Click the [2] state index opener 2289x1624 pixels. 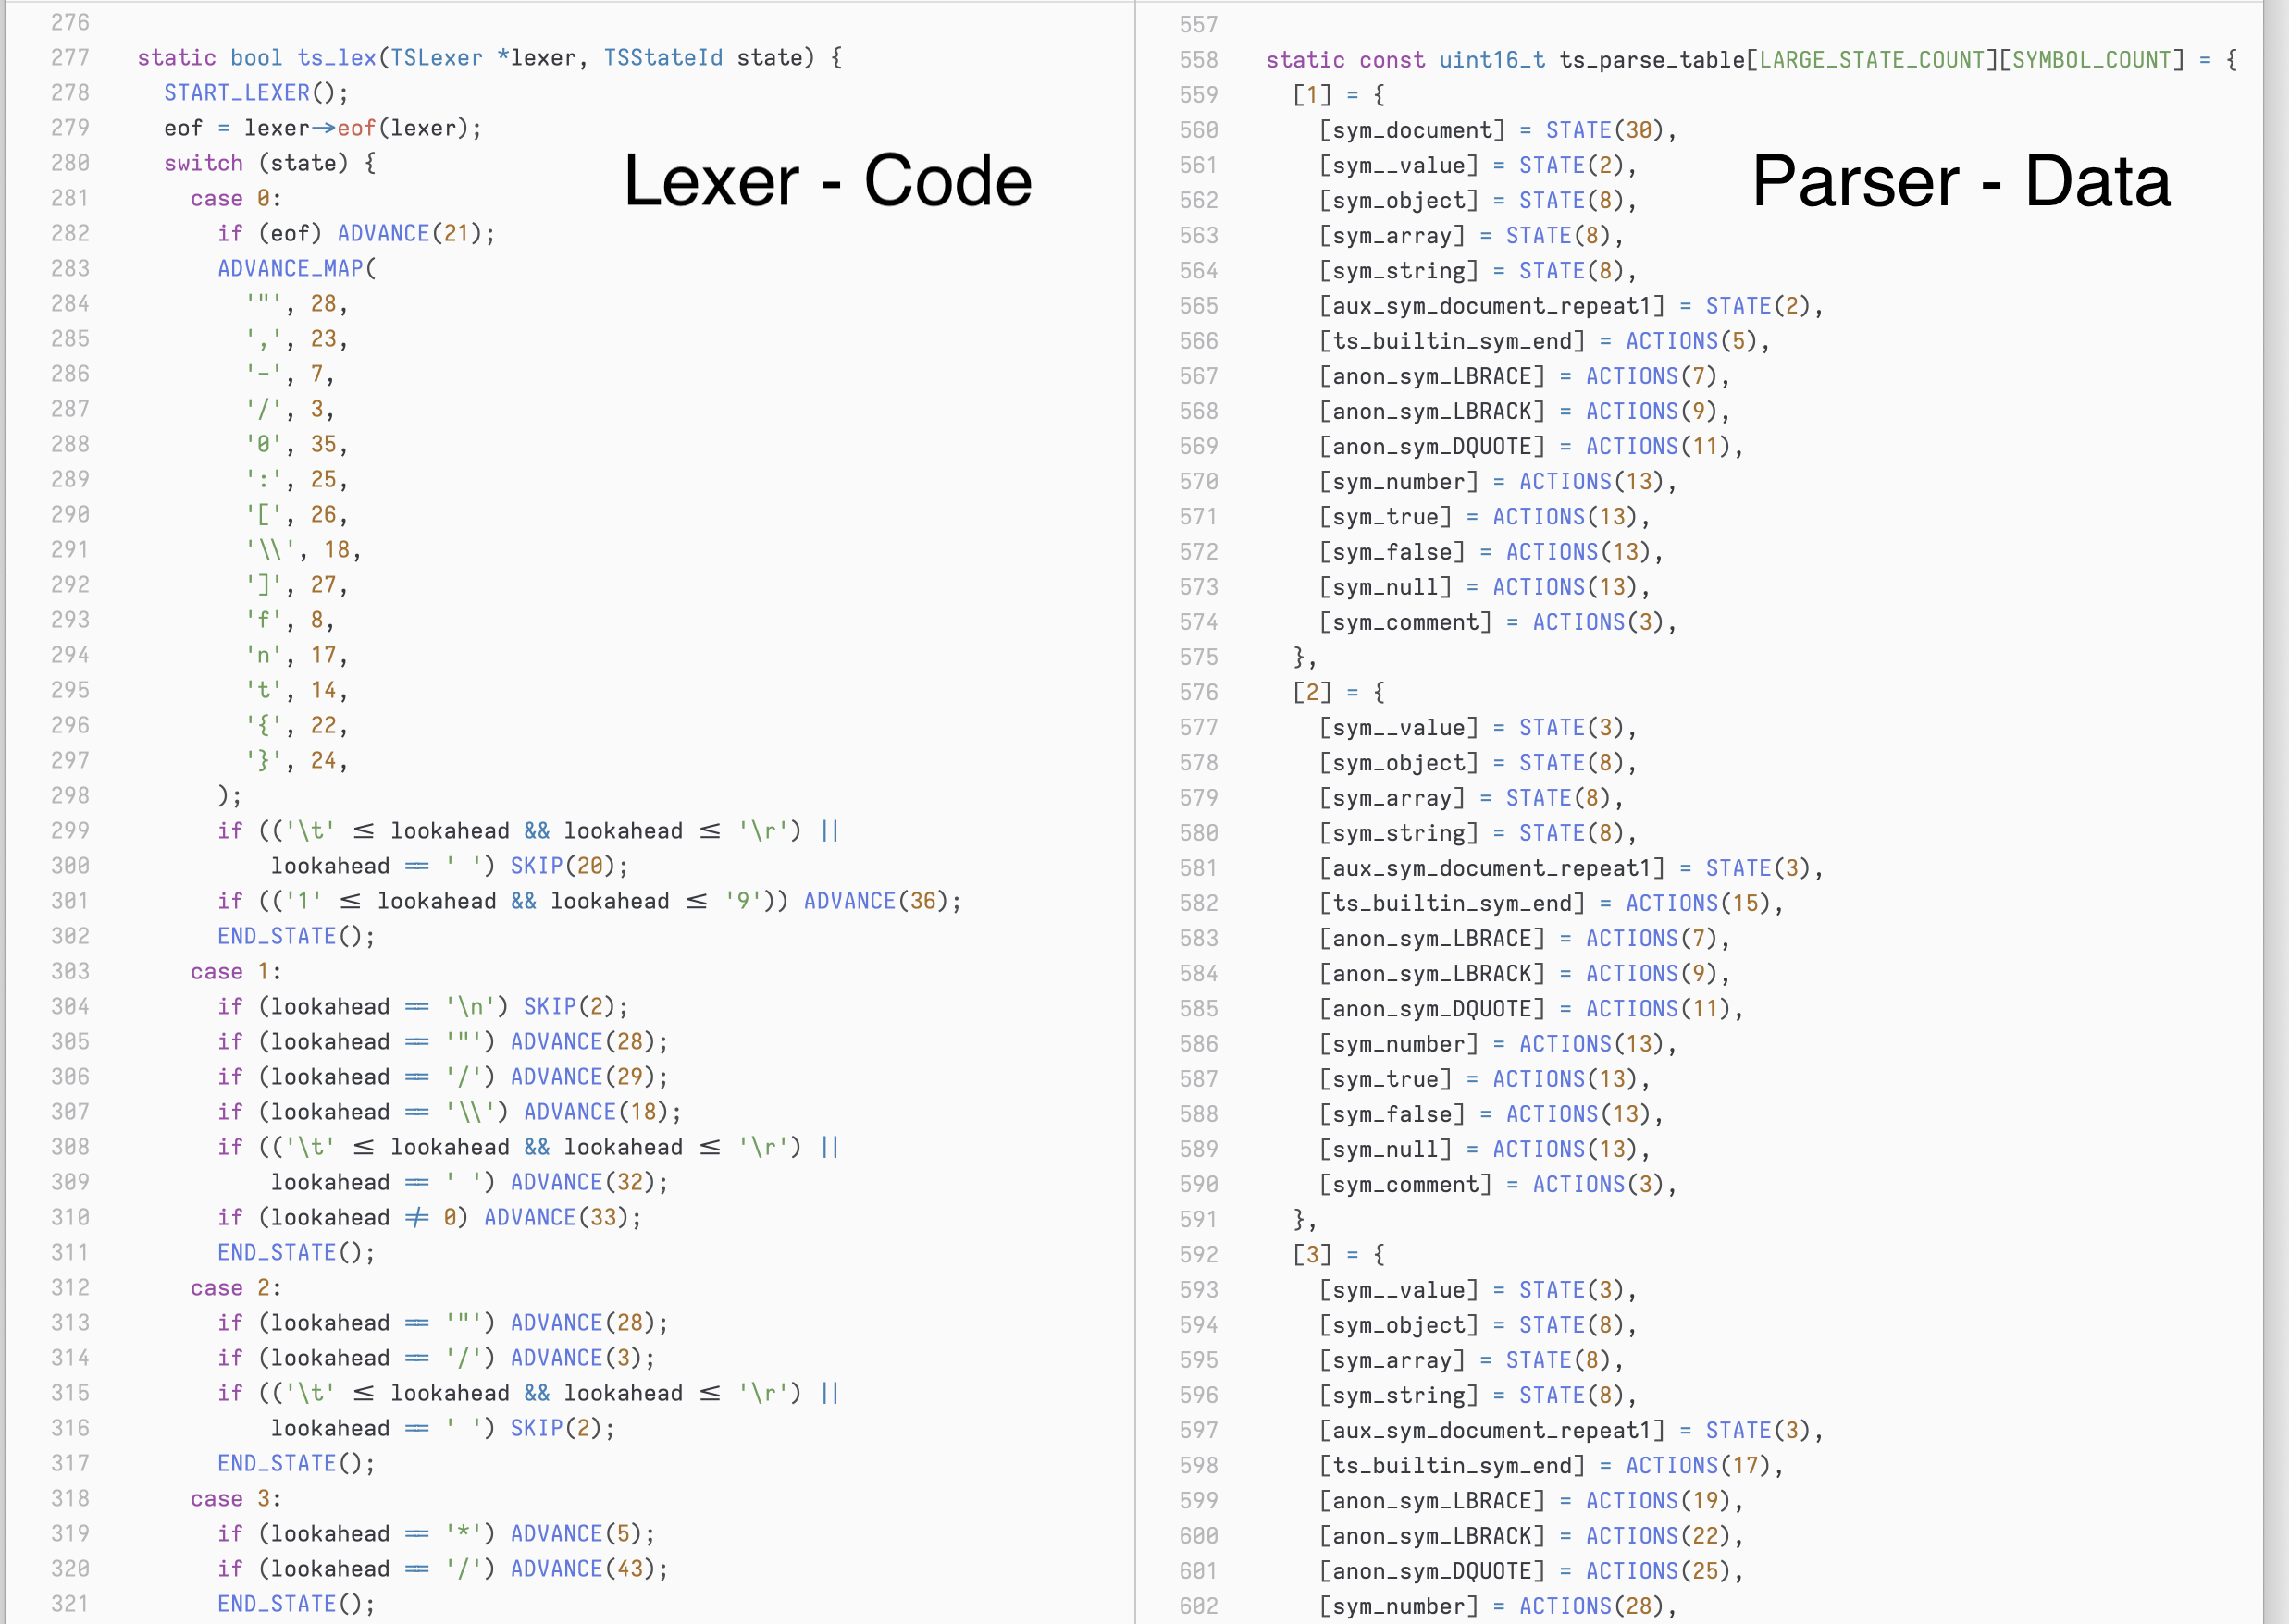pyautogui.click(x=1312, y=692)
